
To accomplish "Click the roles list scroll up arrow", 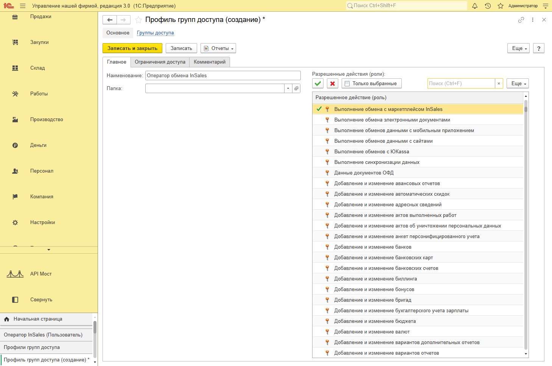I will (526, 96).
